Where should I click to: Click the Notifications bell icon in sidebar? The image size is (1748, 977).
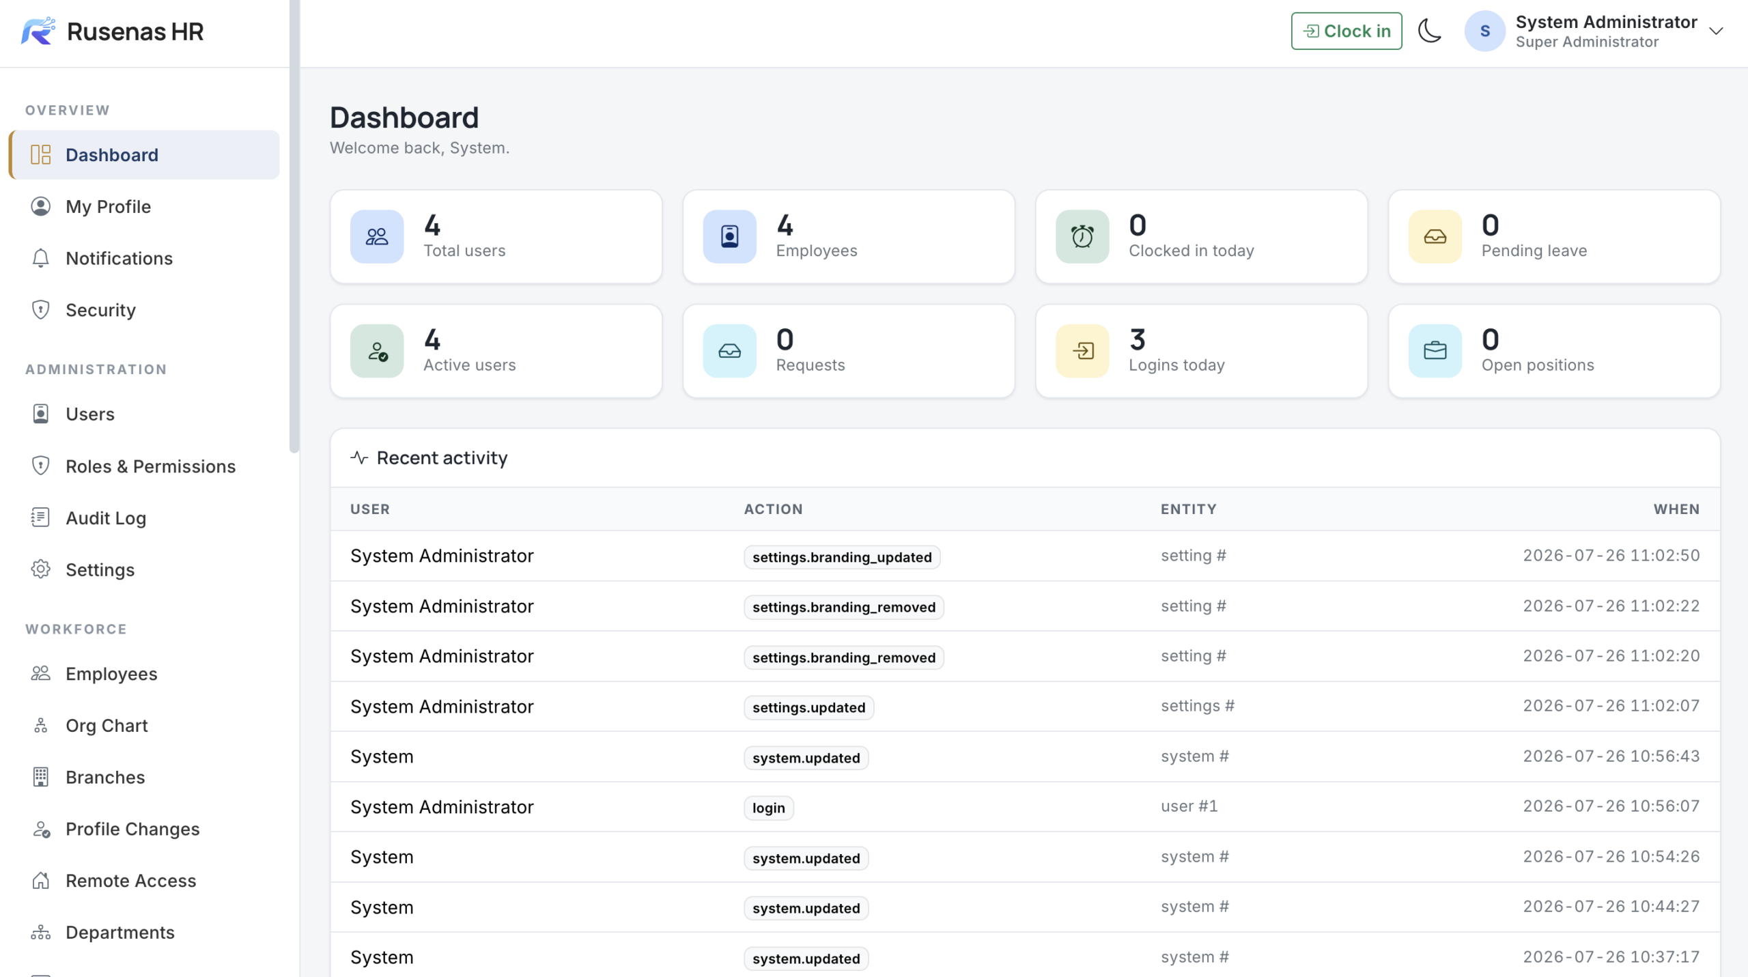[40, 258]
